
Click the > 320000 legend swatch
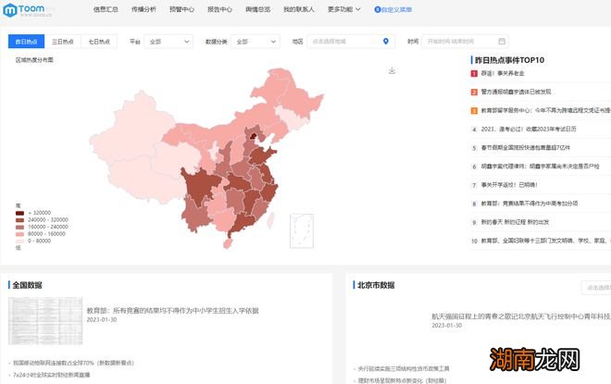(19, 213)
